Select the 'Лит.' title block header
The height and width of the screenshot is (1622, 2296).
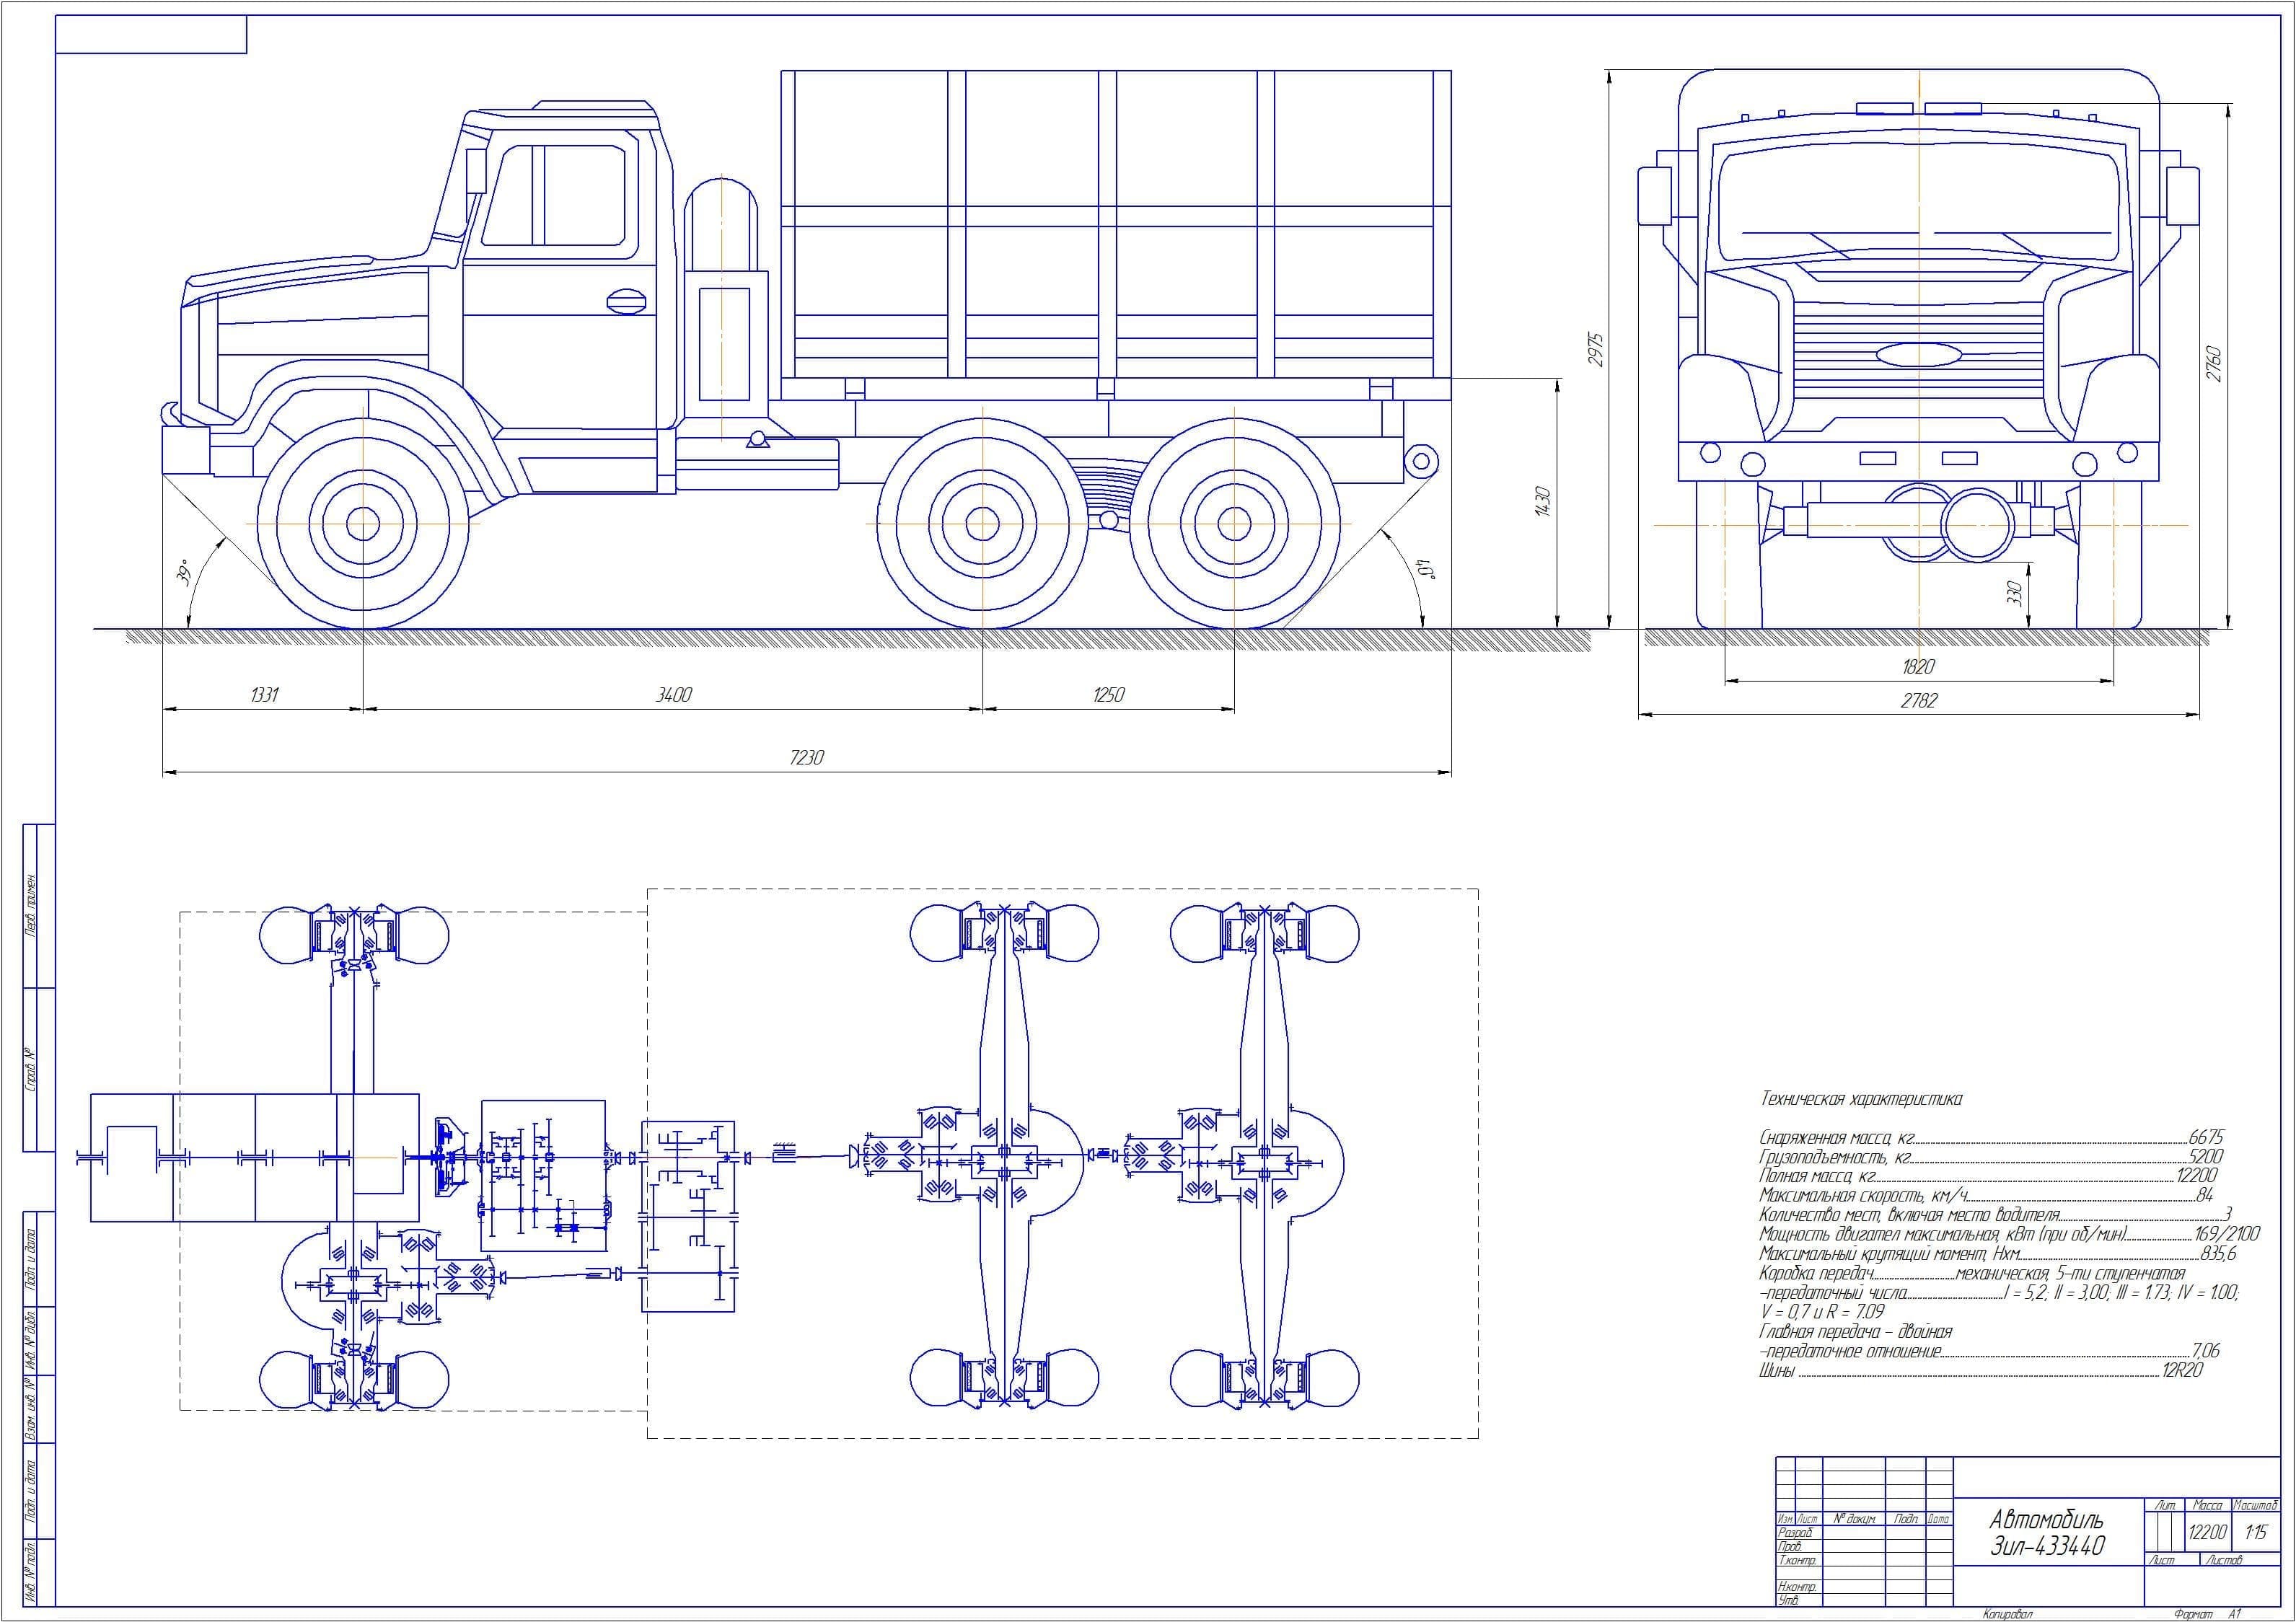pos(2166,1505)
